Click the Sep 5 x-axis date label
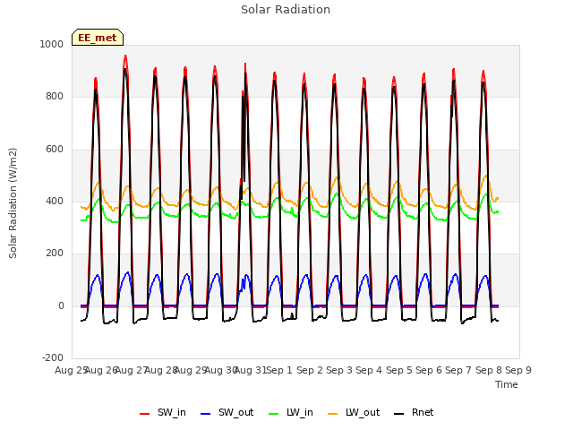 (x=399, y=370)
